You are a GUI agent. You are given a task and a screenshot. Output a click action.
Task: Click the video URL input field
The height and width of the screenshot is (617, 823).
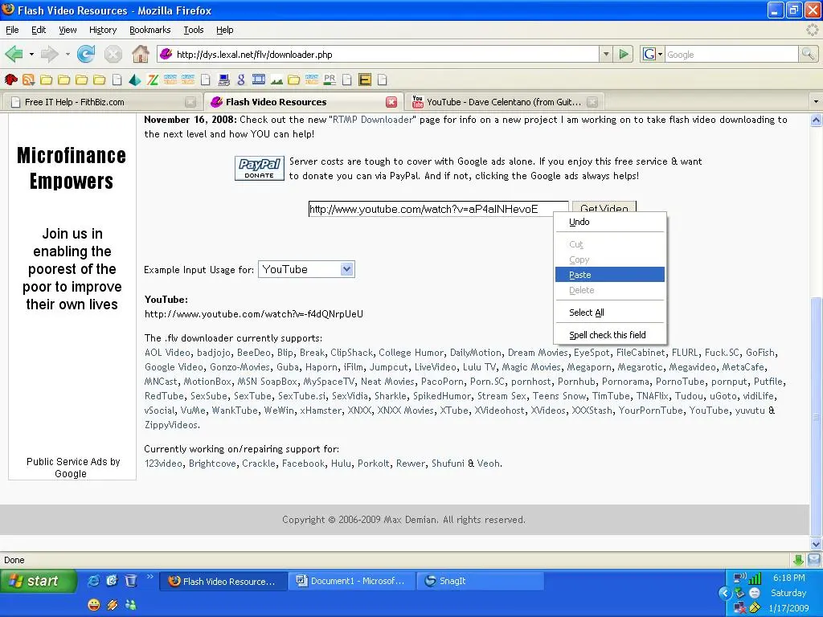coord(438,209)
